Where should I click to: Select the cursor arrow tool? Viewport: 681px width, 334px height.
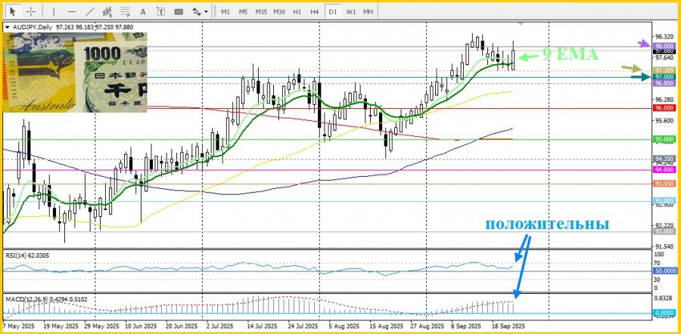(x=12, y=11)
